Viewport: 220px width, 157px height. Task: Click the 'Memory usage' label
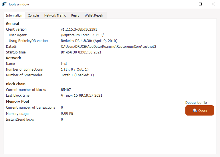tap(17, 114)
